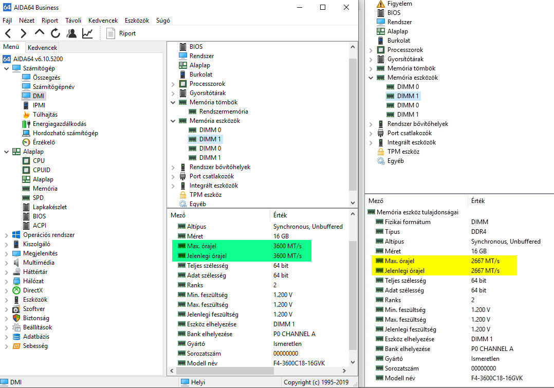Click the Jelenlegi órajel 2667 MT/s row

click(x=445, y=271)
